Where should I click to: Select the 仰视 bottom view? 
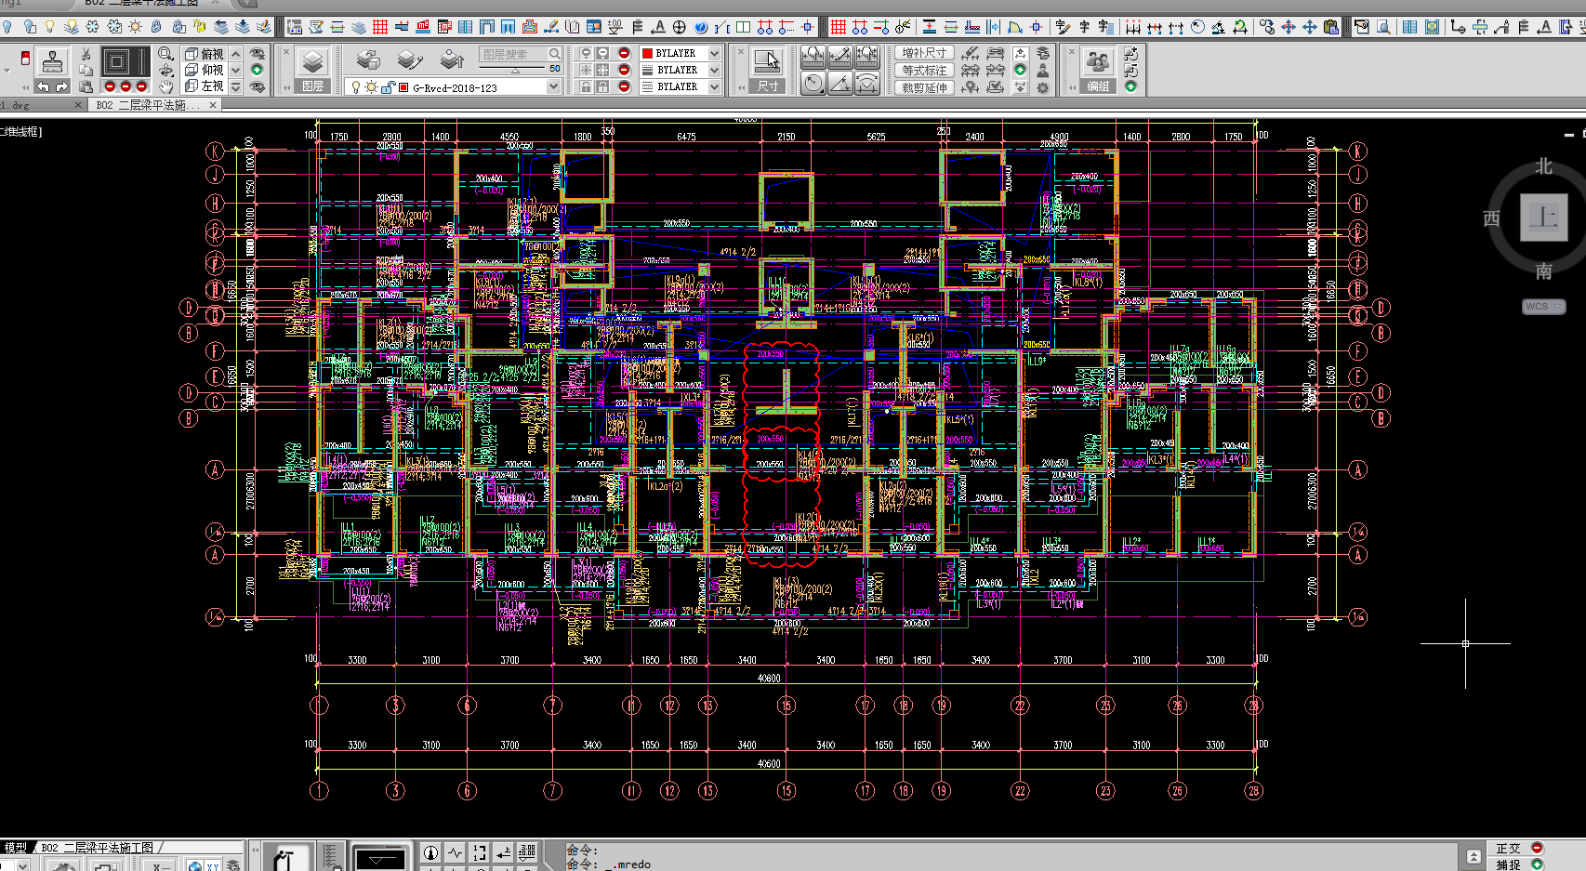205,70
